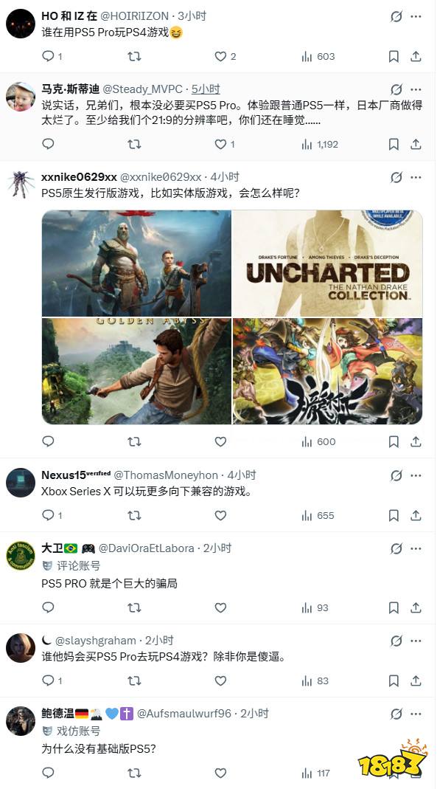Open more options menu on DaviOraEtLabora tweet

tap(416, 548)
